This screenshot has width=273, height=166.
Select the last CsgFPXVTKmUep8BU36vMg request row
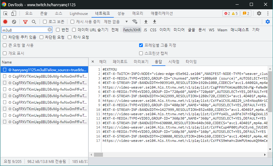click(x=44, y=122)
